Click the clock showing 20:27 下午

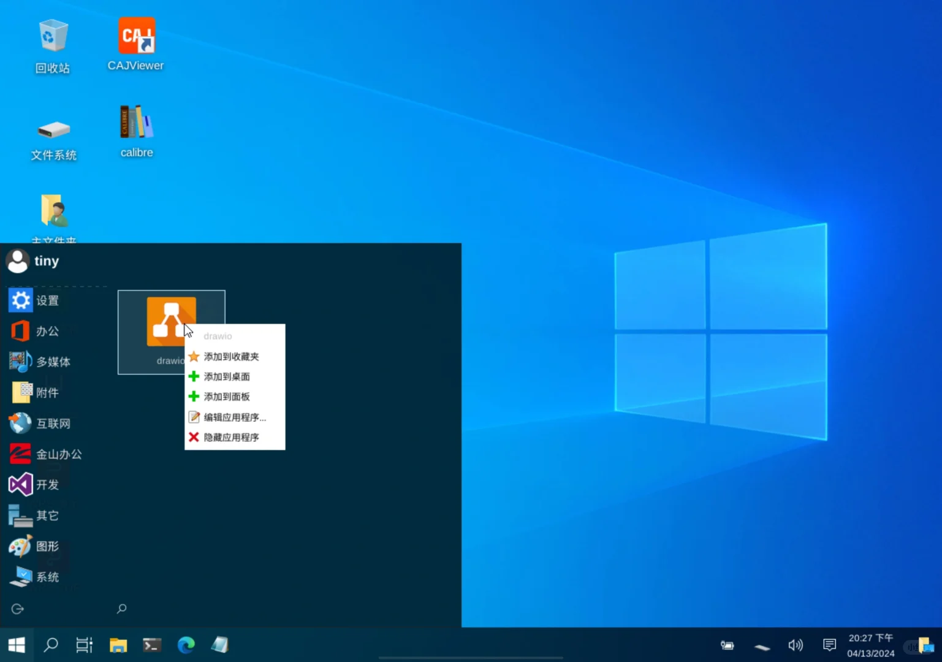[x=871, y=645]
